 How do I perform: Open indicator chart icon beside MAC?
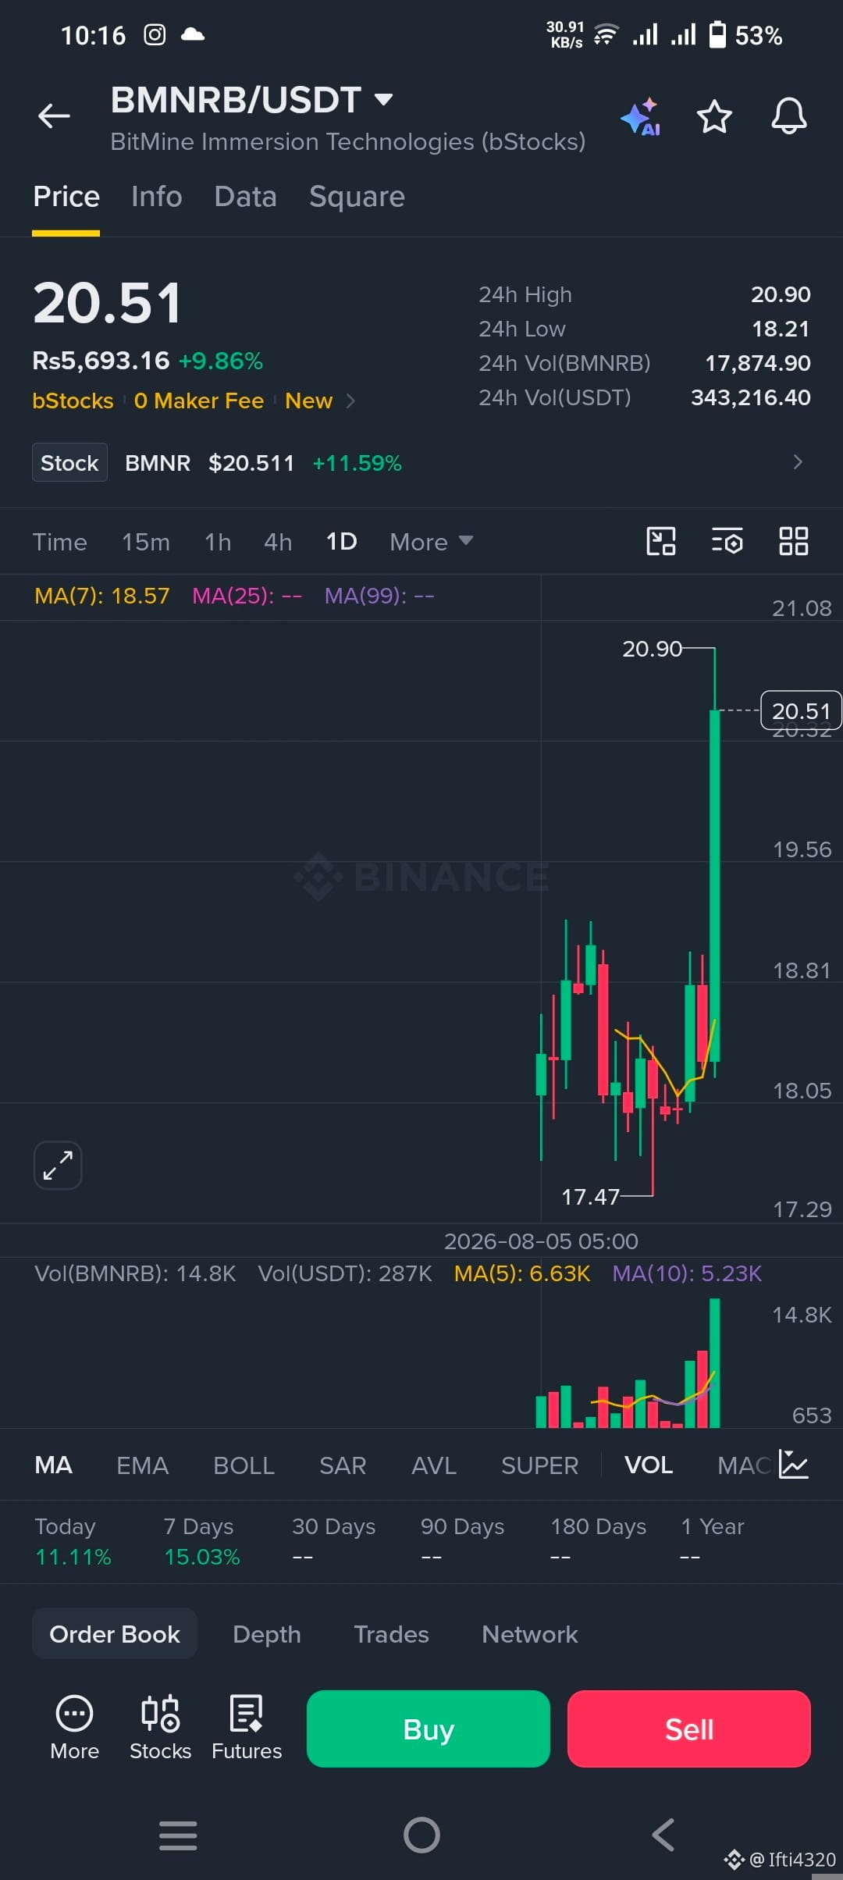click(x=794, y=1465)
